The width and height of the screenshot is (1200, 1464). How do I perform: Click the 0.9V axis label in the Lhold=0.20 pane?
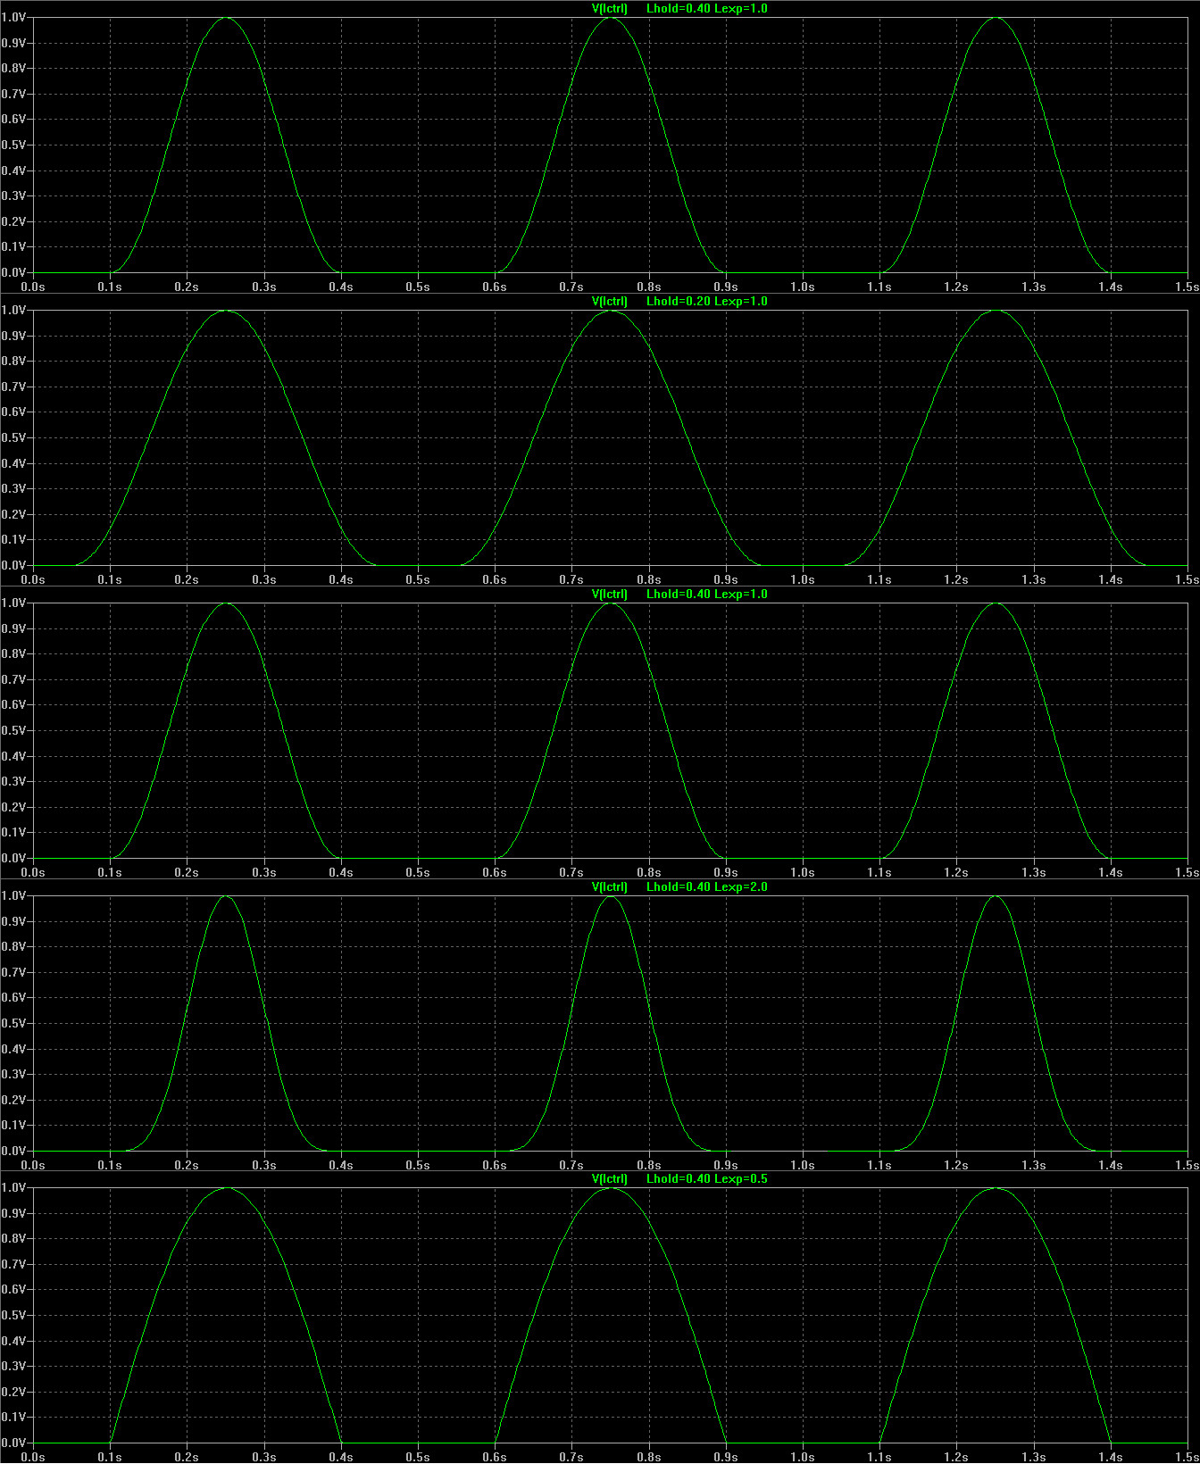tap(13, 336)
